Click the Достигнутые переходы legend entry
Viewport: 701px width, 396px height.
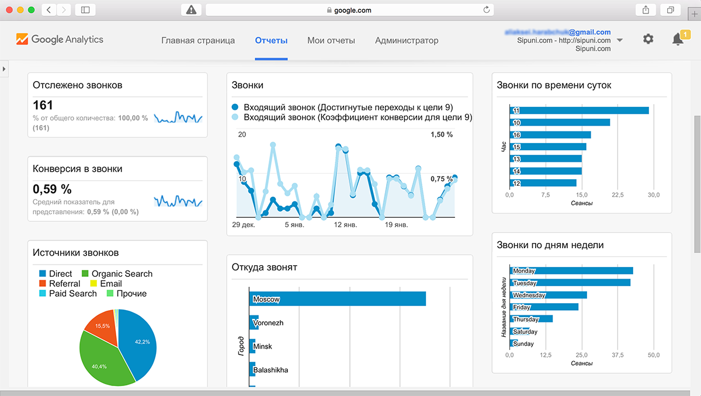pyautogui.click(x=342, y=107)
